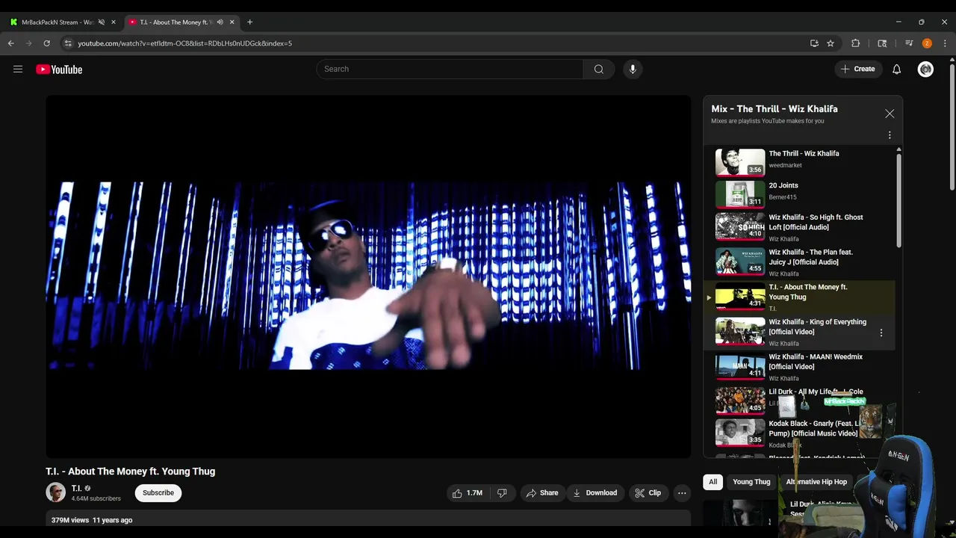Image resolution: width=956 pixels, height=538 pixels.
Task: Open options for King of Everything video
Action: pos(881,333)
